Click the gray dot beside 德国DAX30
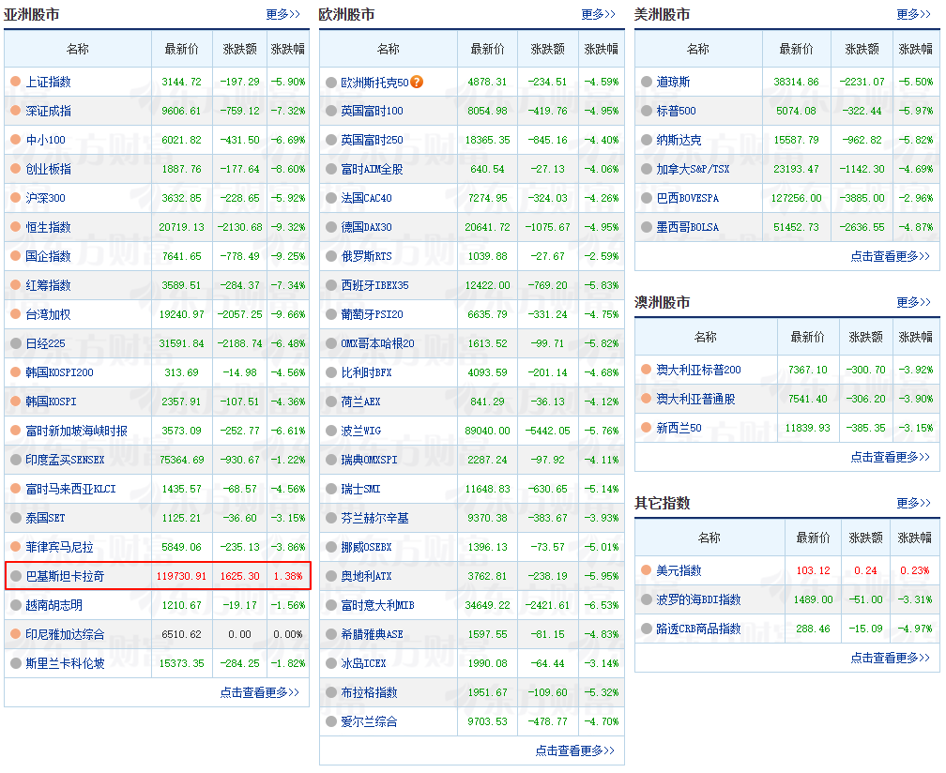 (331, 227)
